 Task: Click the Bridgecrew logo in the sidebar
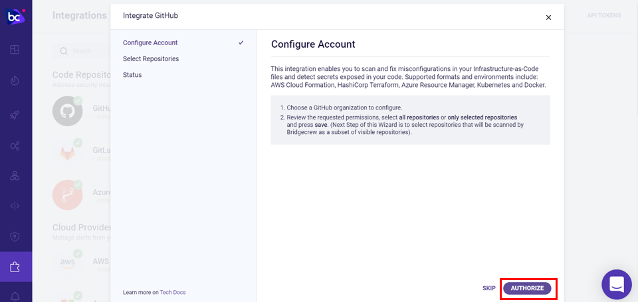point(15,17)
